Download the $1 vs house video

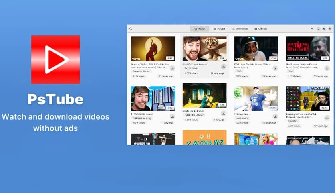coord(172,116)
